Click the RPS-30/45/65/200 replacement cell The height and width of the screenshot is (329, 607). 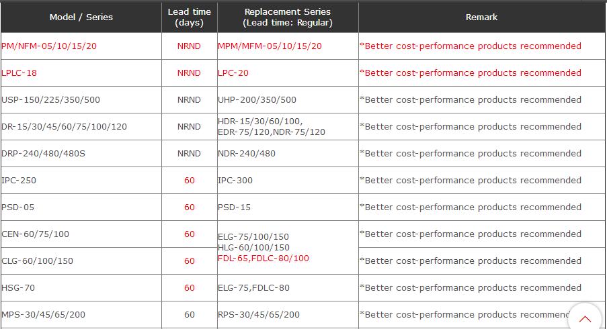(x=259, y=315)
